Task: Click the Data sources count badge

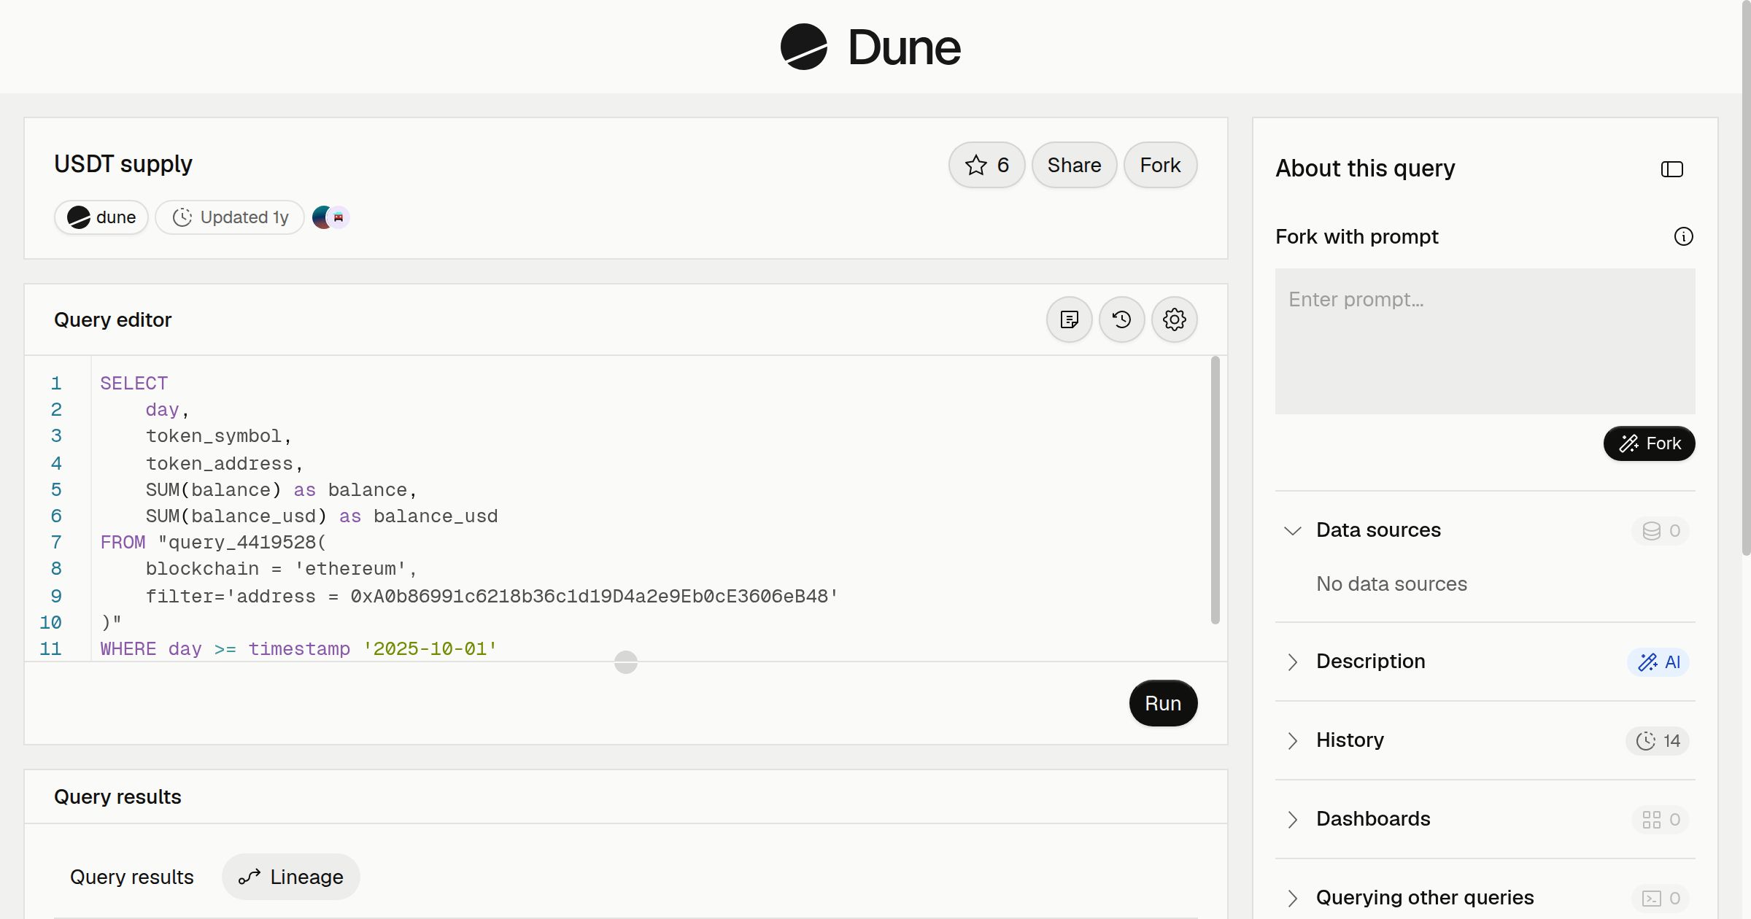Action: 1661,531
